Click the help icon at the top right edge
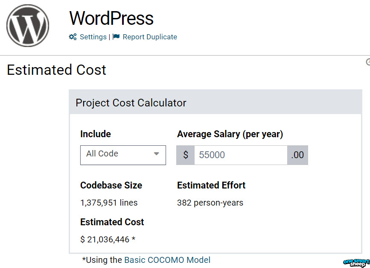 tap(367, 62)
